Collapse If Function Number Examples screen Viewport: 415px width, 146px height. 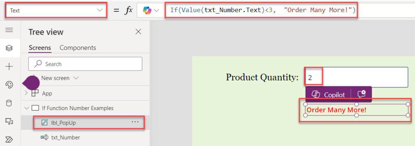[26, 108]
